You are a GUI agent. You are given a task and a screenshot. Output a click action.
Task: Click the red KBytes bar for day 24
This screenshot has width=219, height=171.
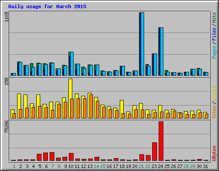161,141
